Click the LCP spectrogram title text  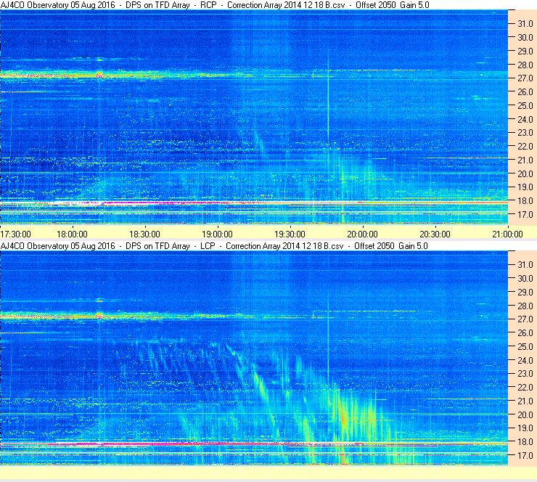tap(214, 246)
